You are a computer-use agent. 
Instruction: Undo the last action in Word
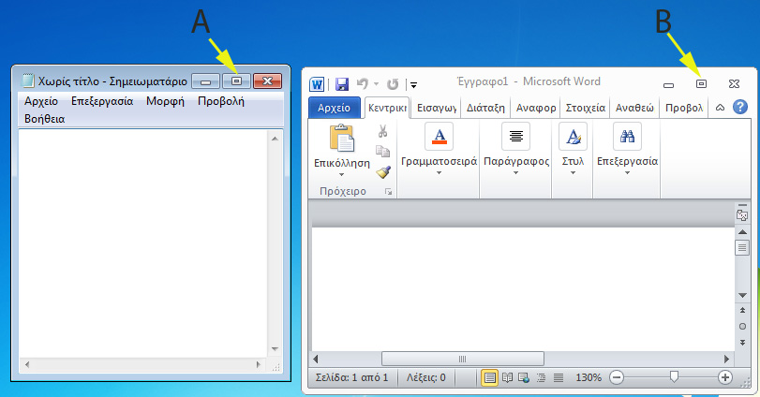362,83
